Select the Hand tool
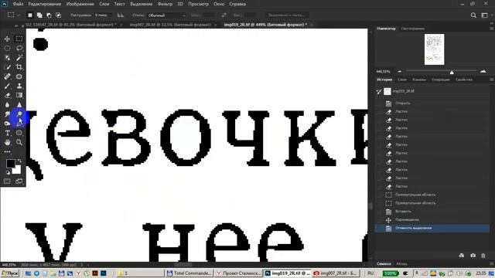 (x=7, y=142)
